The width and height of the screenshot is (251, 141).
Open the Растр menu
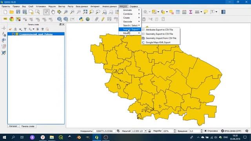[x=71, y=6]
